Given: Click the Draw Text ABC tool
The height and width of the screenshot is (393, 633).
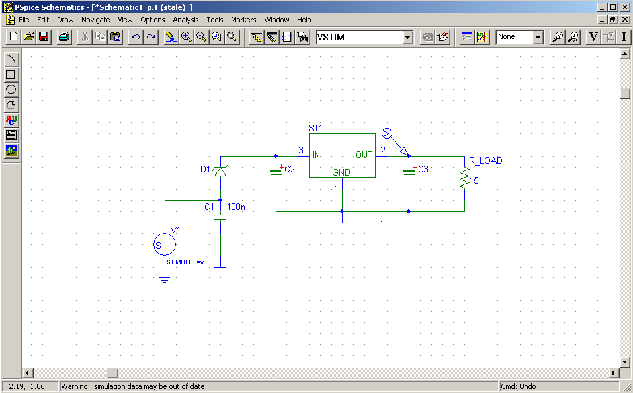Looking at the screenshot, I should (x=11, y=120).
